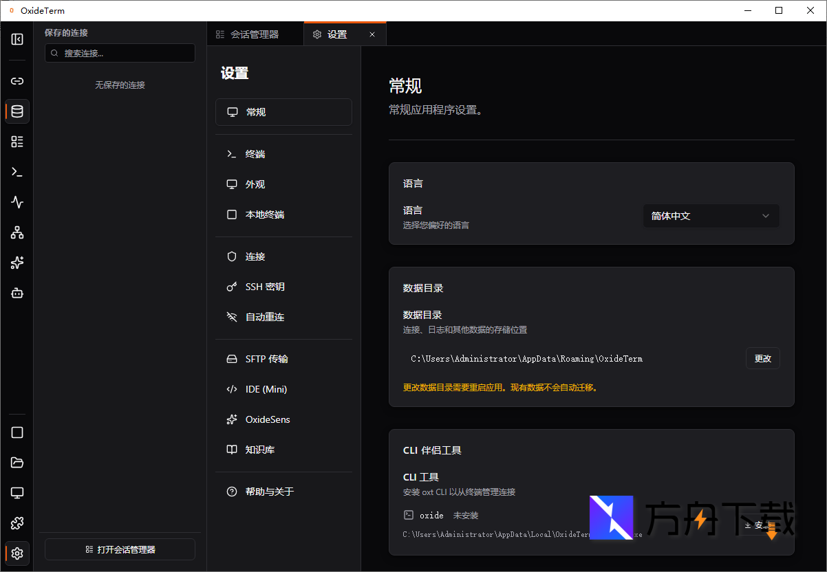Select the network topology icon
Image resolution: width=827 pixels, height=572 pixels.
coord(17,232)
